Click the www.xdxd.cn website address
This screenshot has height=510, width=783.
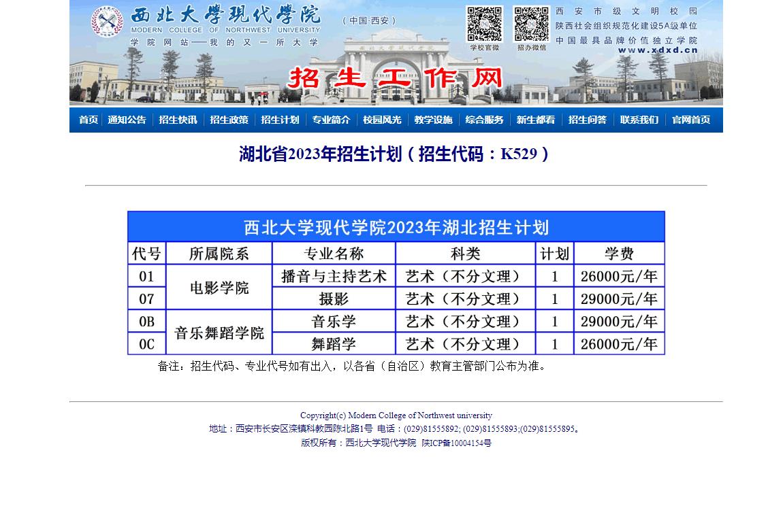[x=658, y=50]
